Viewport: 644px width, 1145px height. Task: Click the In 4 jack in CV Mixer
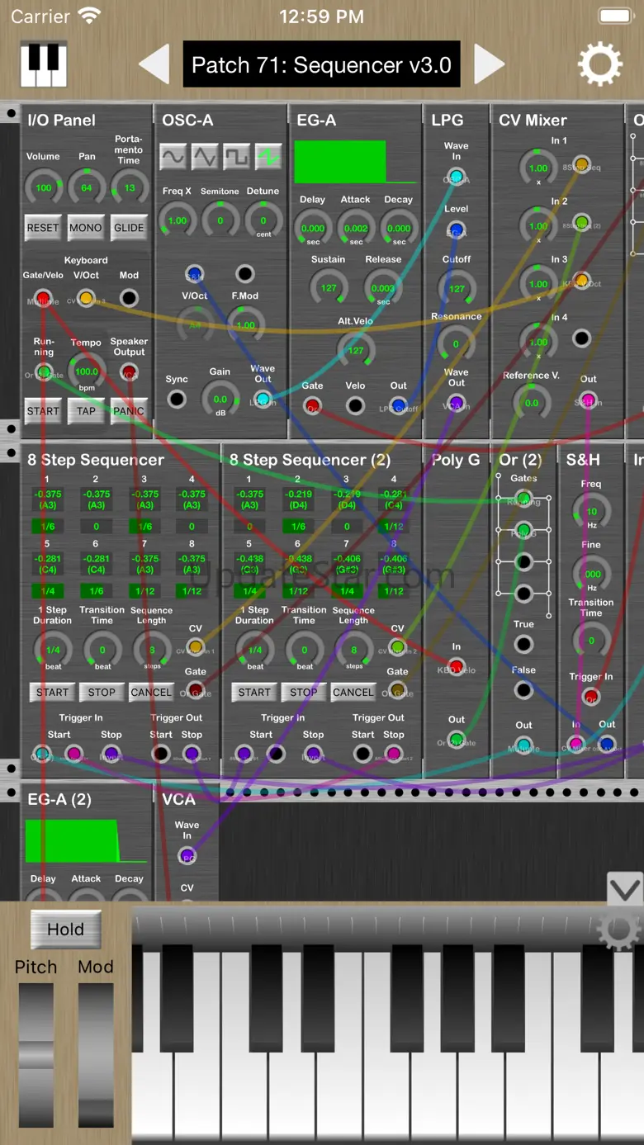[582, 338]
